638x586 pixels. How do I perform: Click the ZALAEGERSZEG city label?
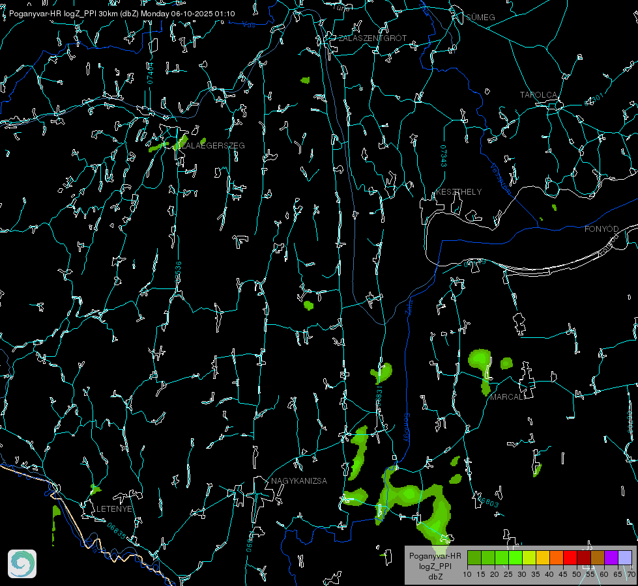[x=212, y=146]
